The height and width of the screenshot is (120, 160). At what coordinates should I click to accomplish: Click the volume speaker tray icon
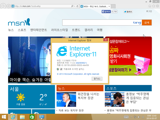(139, 117)
